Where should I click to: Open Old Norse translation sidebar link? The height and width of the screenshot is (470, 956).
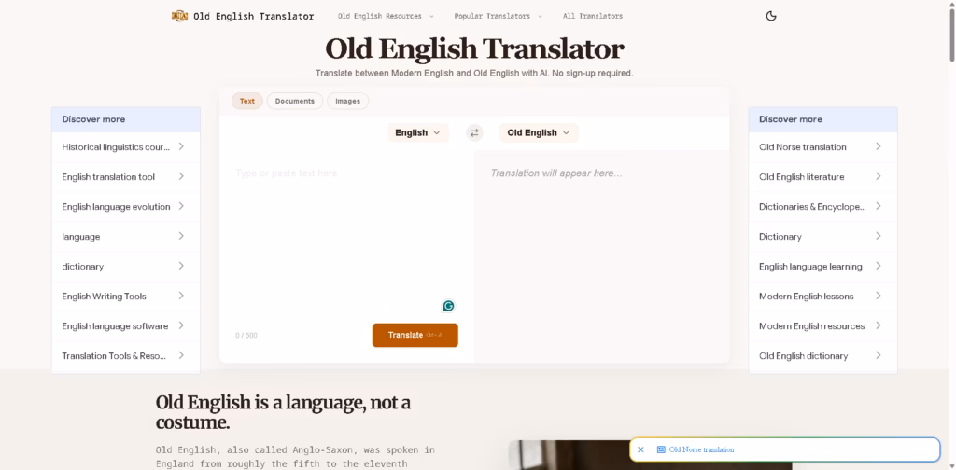click(x=802, y=146)
